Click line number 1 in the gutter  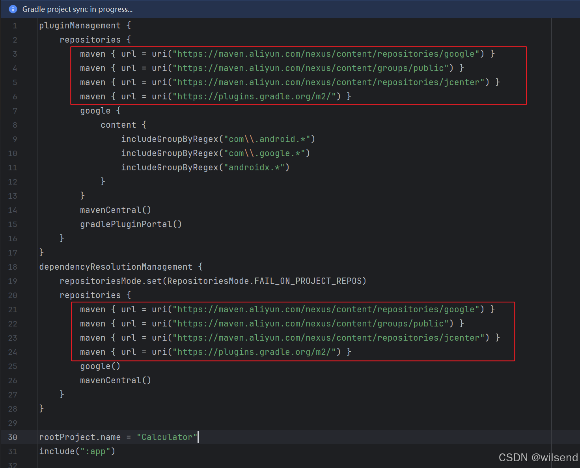[15, 25]
